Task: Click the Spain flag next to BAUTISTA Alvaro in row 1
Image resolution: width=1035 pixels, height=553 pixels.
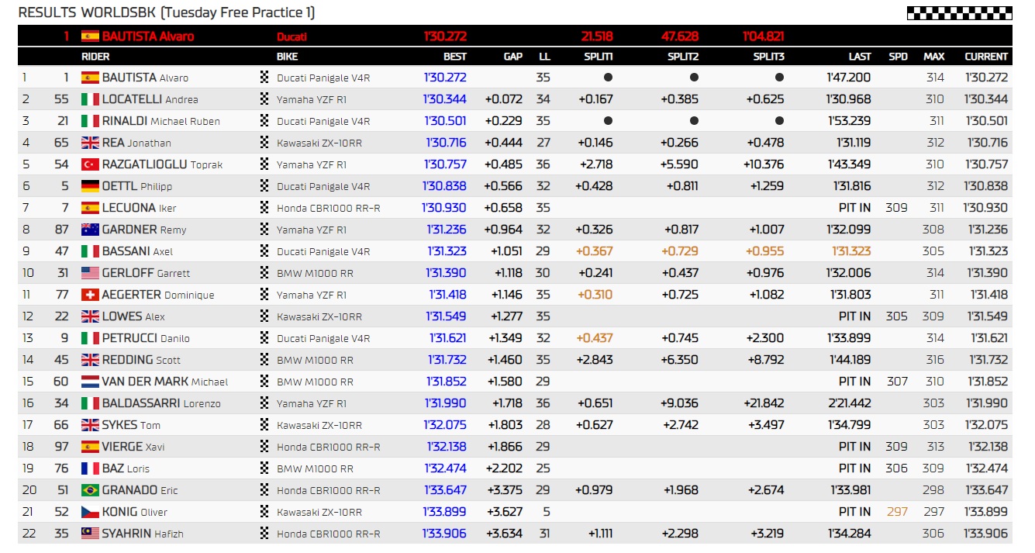Action: click(90, 78)
